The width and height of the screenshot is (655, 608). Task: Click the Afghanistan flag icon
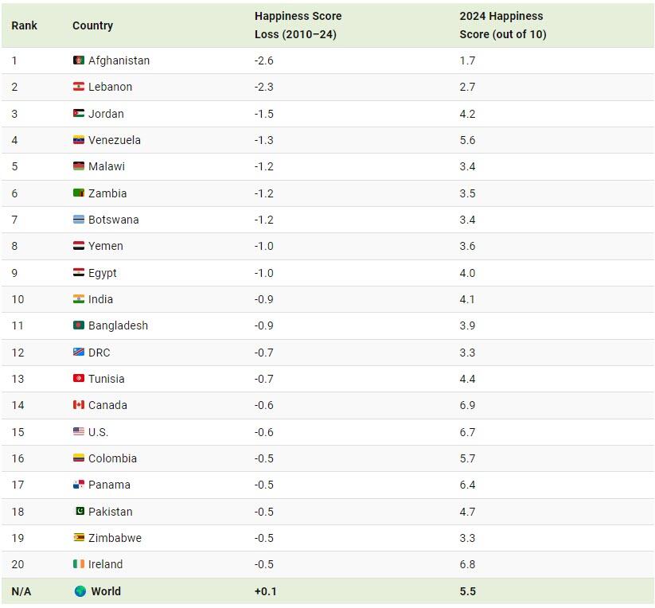point(78,60)
